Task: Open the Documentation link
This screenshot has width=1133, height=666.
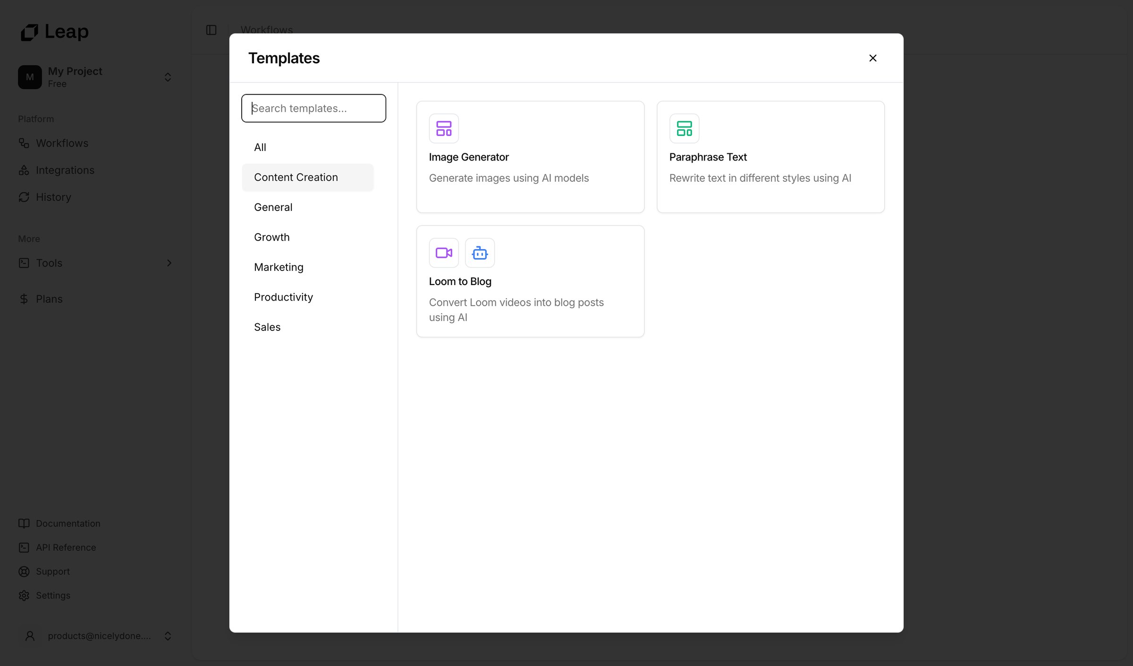Action: (x=68, y=523)
